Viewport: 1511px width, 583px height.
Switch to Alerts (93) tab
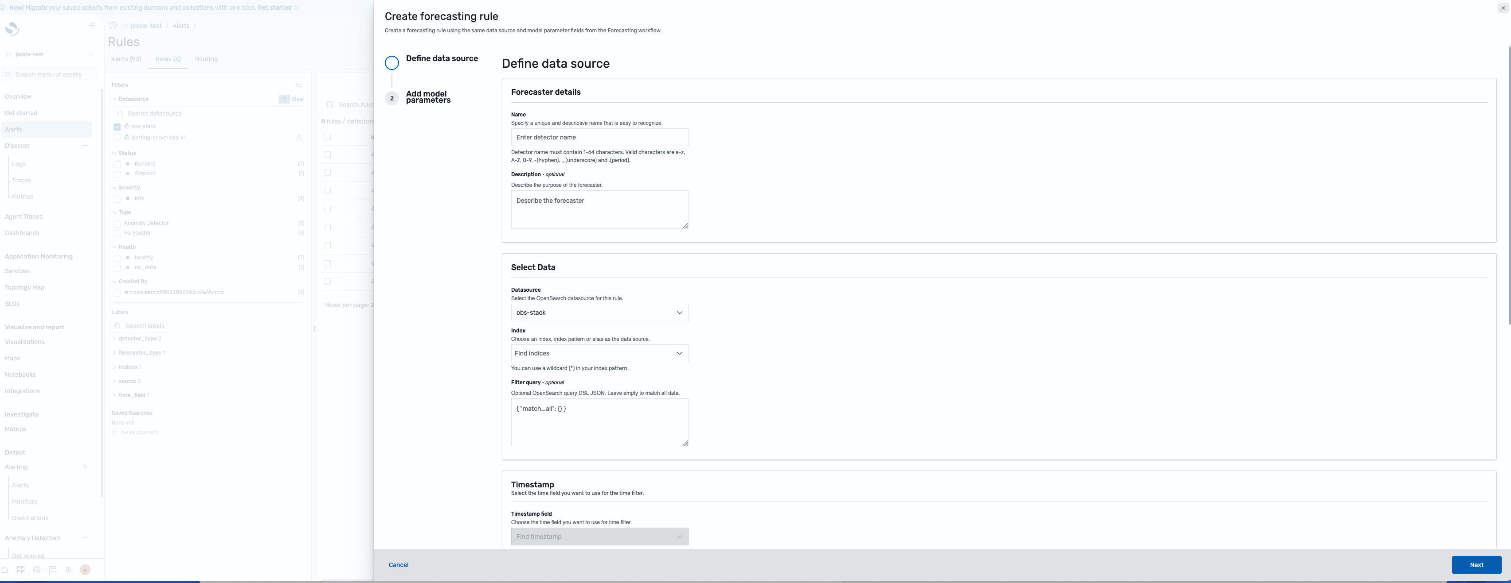126,59
